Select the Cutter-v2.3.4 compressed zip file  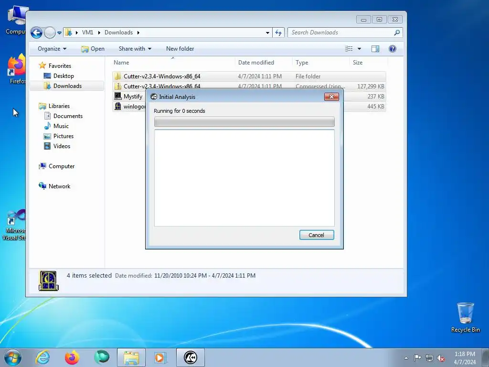pos(249,86)
